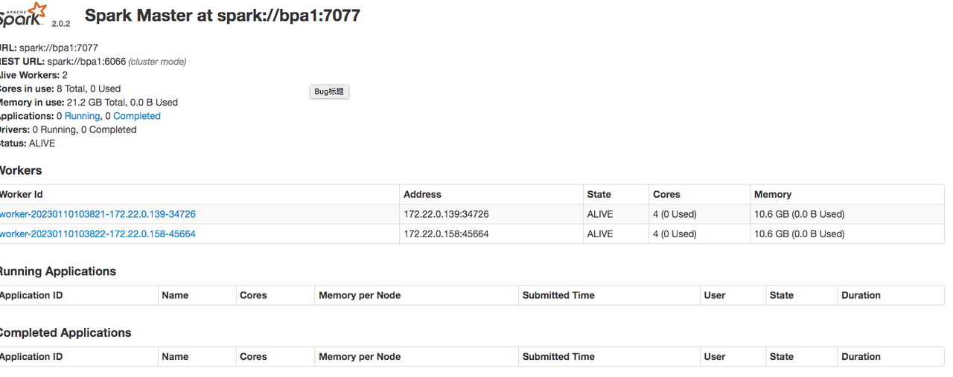This screenshot has width=953, height=377.
Task: Sort the Workers table by Address
Action: 422,194
